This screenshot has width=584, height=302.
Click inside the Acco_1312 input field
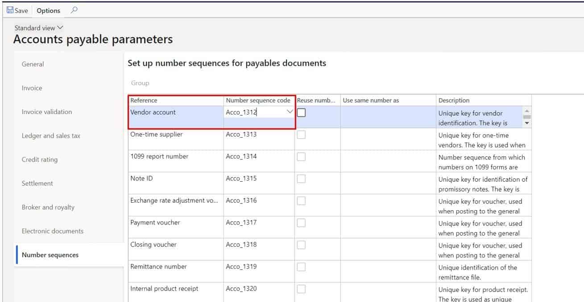[x=252, y=113]
